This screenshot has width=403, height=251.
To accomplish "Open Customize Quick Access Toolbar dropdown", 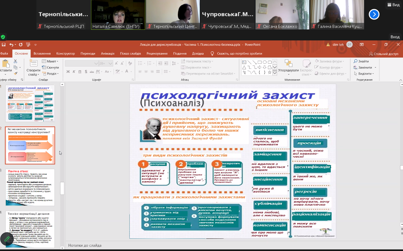I will (x=35, y=45).
